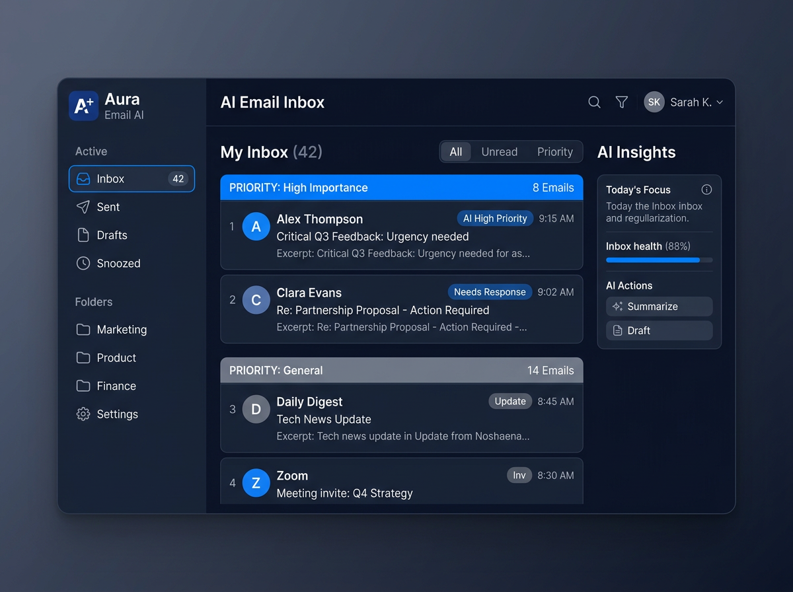This screenshot has height=592, width=793.
Task: Click the Marketing folder icon
Action: pyautogui.click(x=83, y=329)
